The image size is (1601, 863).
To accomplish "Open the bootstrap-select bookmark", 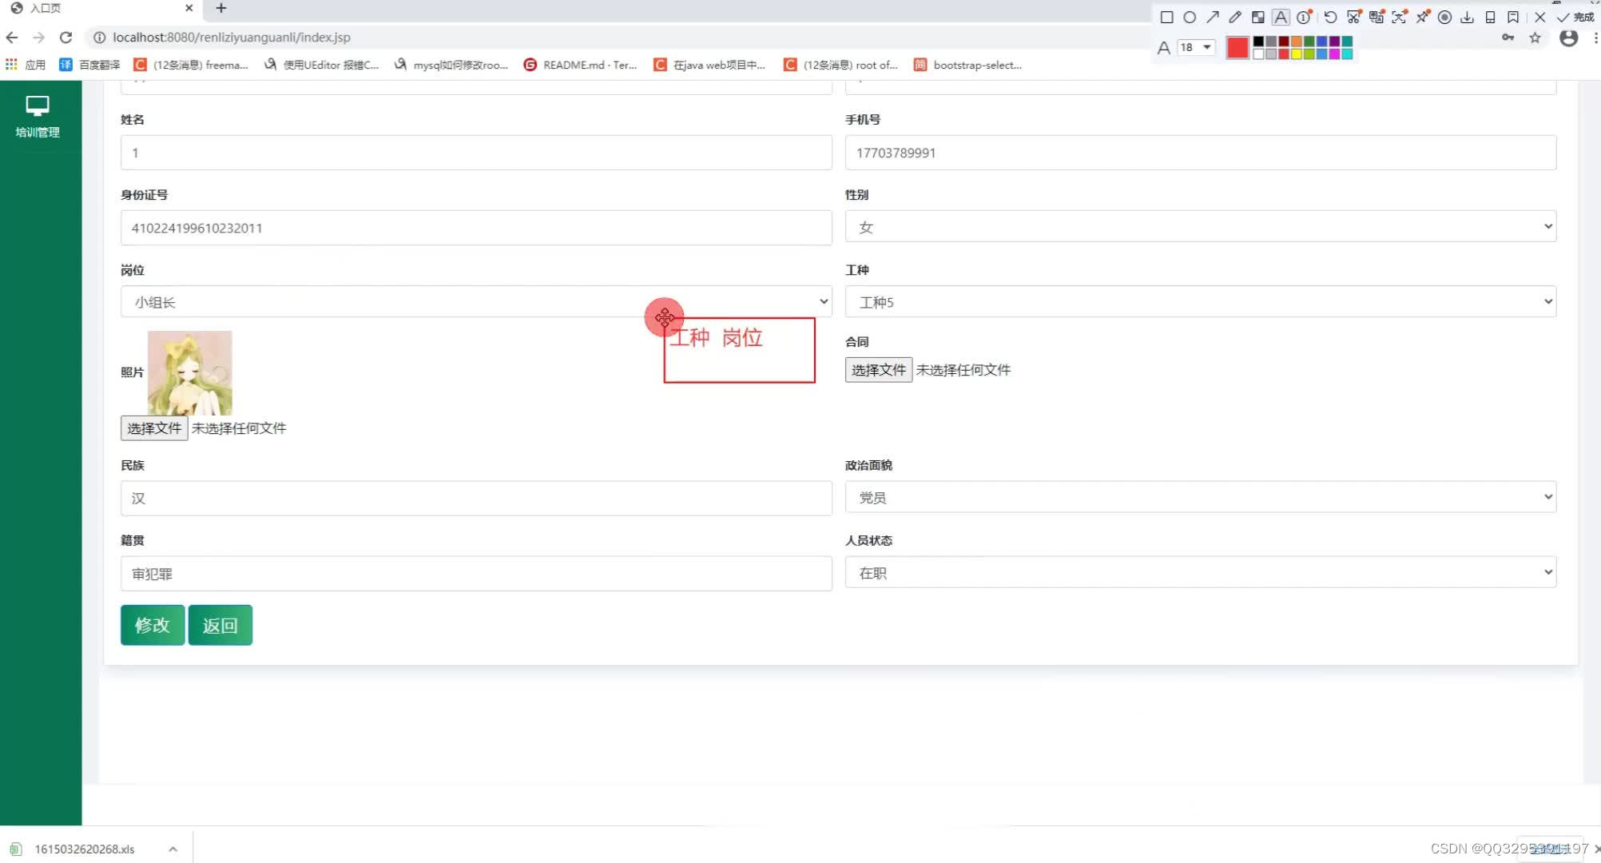I will pyautogui.click(x=967, y=65).
